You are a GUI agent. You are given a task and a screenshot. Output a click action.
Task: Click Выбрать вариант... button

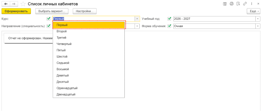tap(52, 11)
